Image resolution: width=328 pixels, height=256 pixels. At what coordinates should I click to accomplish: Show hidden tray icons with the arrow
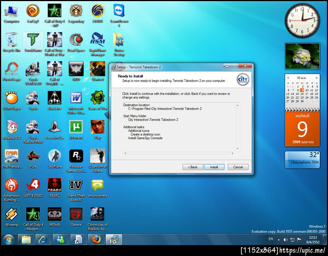point(279,240)
